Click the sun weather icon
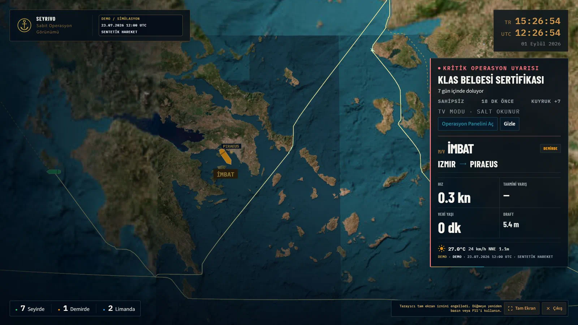The width and height of the screenshot is (578, 325). point(441,248)
